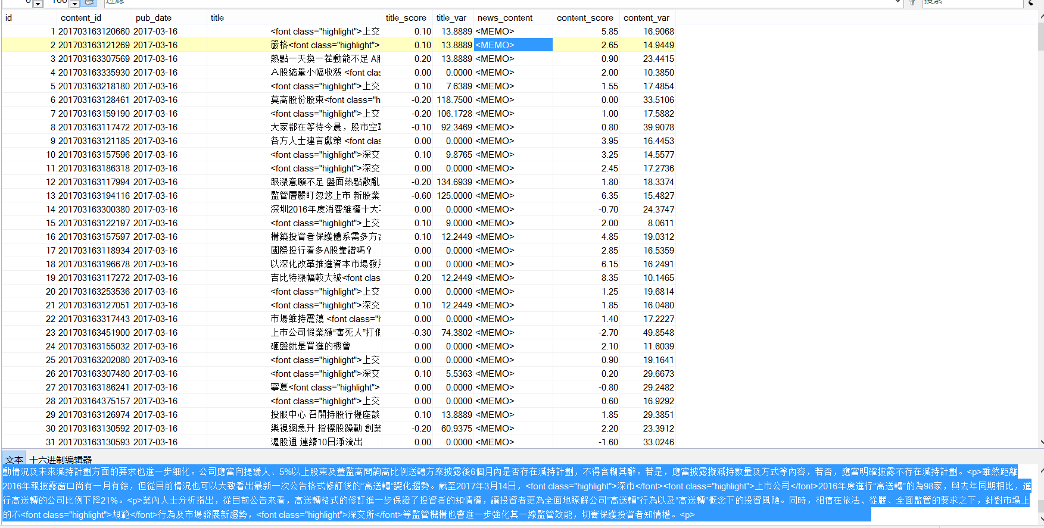Select the highlighted MEMO cell in row 2

tap(513, 45)
